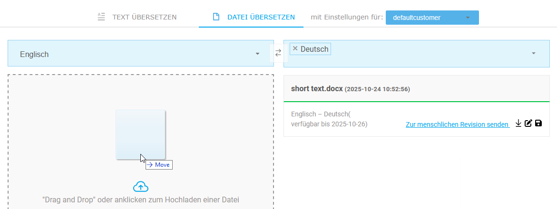Image resolution: width=557 pixels, height=209 pixels.
Task: Swap source and target languages
Action: 278,53
